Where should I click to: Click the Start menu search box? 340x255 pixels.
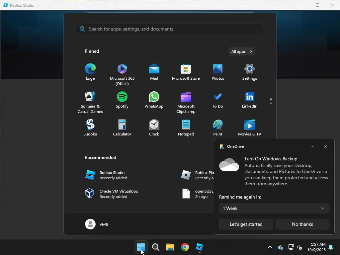[x=170, y=29]
